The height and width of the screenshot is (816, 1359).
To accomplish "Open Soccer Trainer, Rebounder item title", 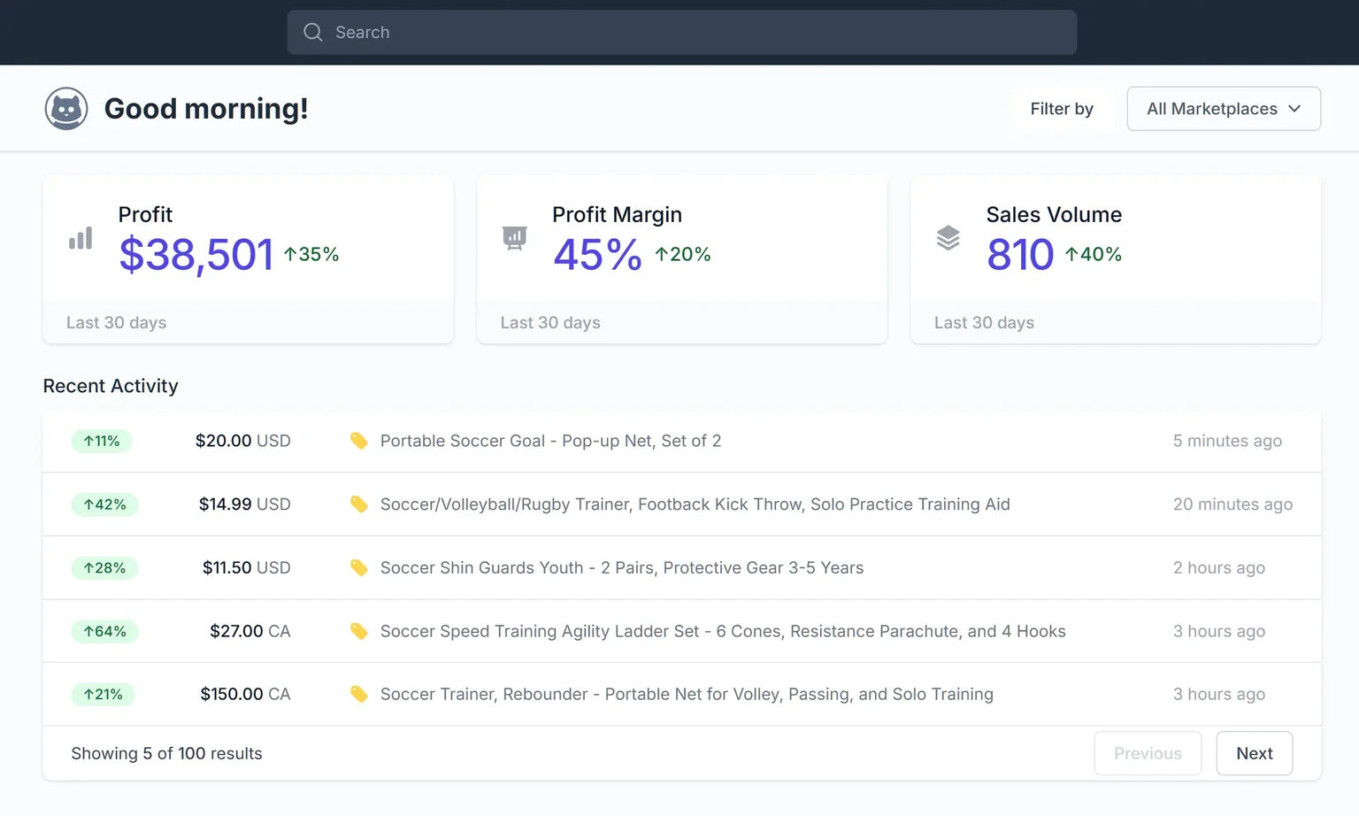I will (687, 695).
